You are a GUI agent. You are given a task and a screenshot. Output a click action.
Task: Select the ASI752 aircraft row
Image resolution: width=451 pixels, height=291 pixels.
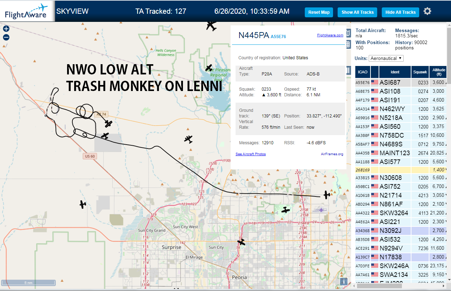coord(401,187)
